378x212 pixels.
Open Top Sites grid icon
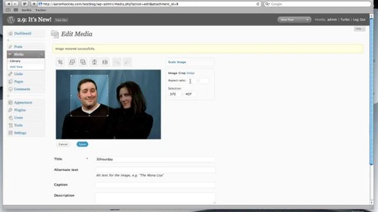coord(16,10)
